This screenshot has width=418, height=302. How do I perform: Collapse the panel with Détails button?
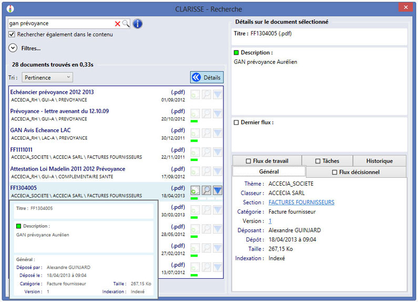click(207, 77)
